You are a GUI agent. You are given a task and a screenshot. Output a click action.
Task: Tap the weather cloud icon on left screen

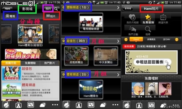click(x=43, y=105)
